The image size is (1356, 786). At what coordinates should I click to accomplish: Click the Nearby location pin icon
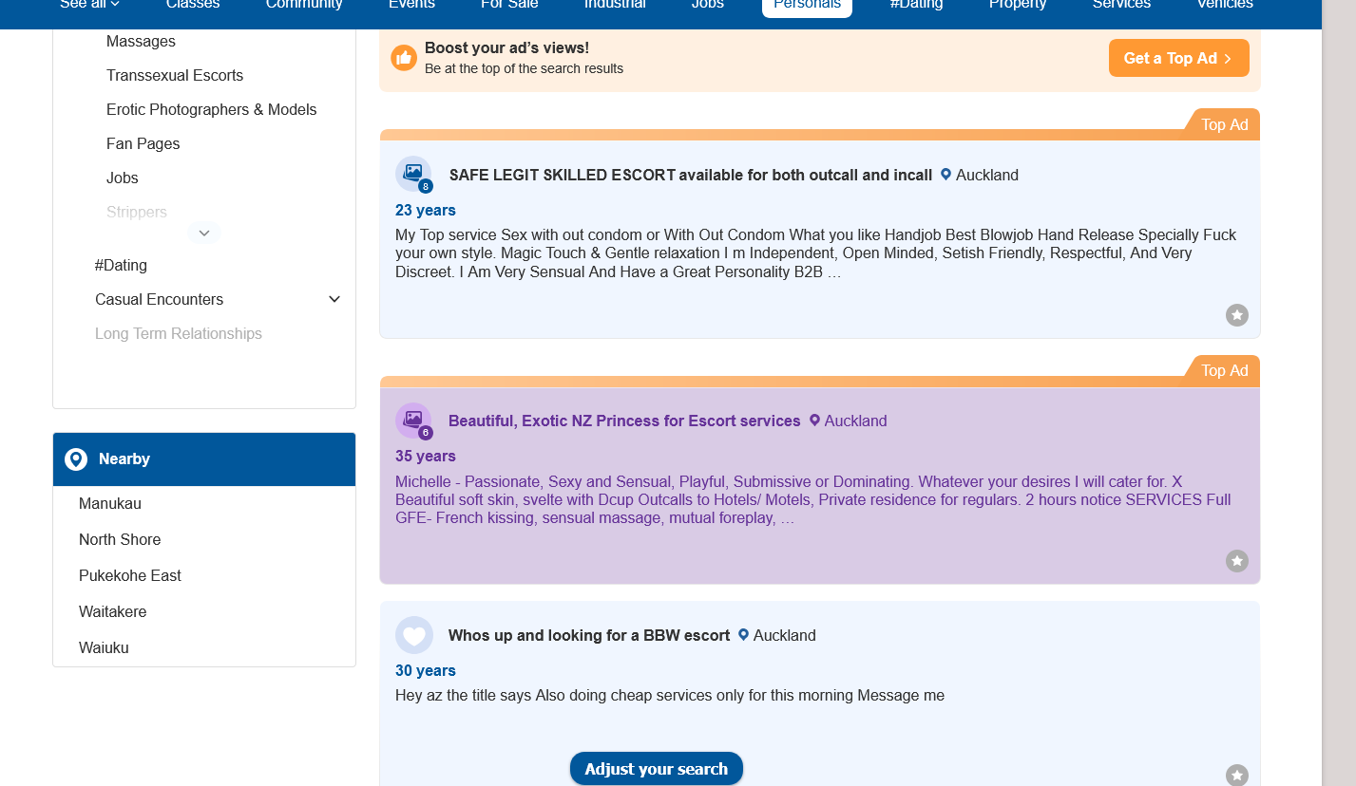76,459
